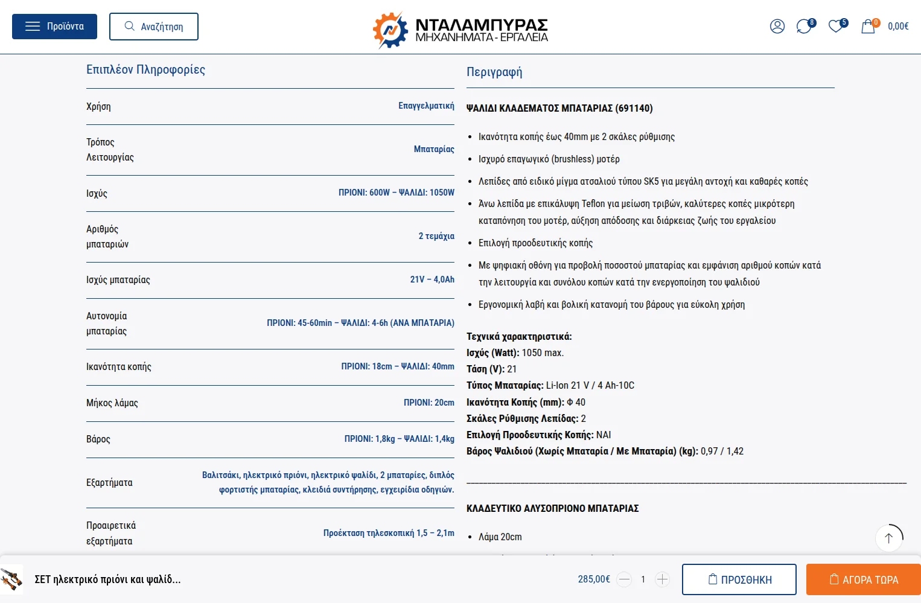Click the Μπαταρίας operation mode link
Screen dimensions: 921x603
coord(434,149)
